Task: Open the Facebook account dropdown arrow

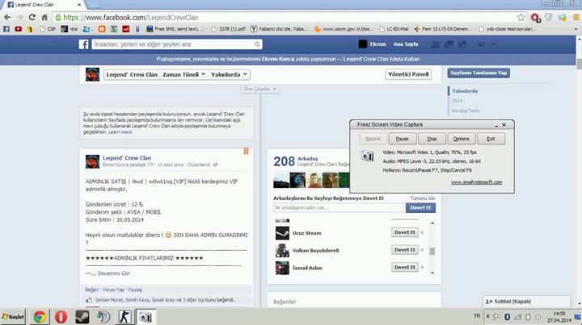Action: pos(493,44)
